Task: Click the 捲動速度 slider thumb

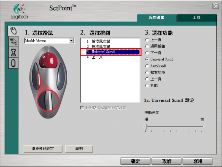Action: point(145,127)
